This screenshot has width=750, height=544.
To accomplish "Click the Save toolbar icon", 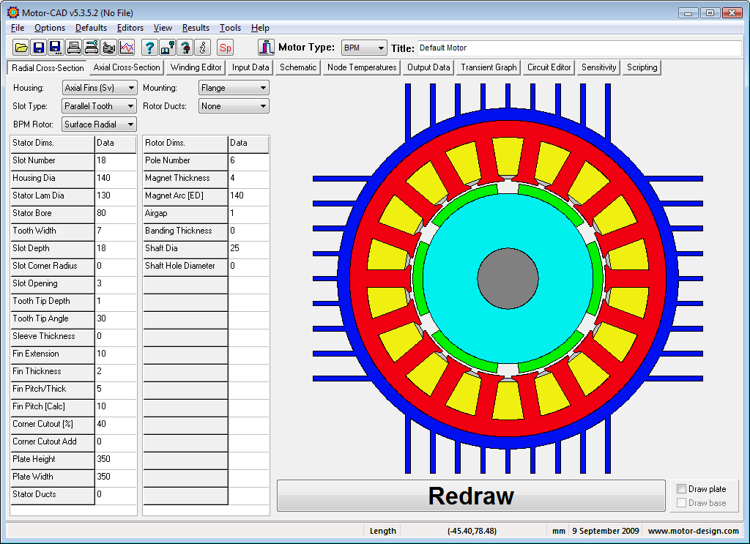I will 38,47.
